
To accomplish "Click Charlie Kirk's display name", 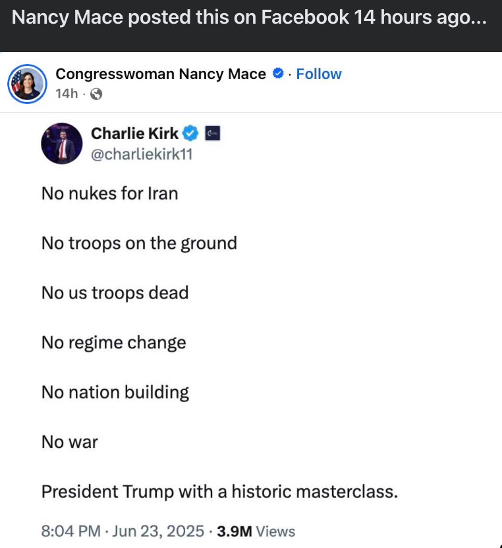I will click(134, 133).
